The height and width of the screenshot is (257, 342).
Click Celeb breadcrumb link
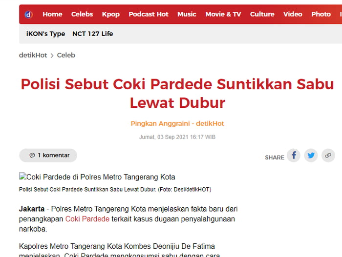coord(66,55)
